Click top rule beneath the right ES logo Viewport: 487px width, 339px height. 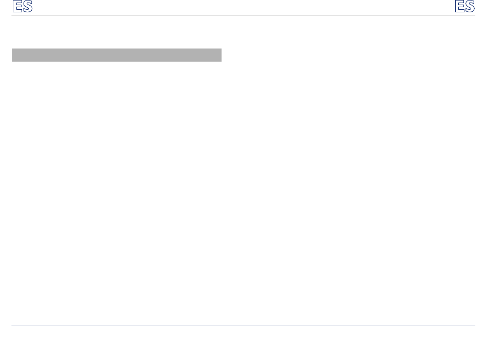(464, 15)
